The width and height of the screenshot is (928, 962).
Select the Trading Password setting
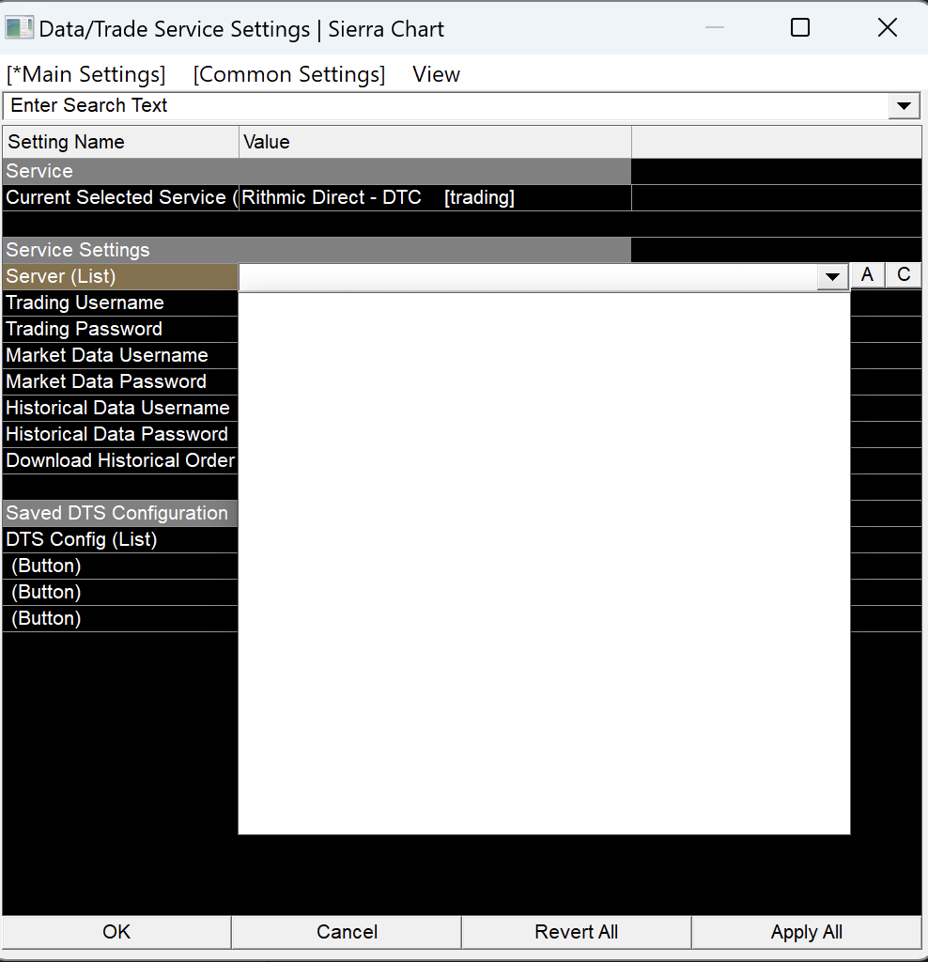pos(120,330)
